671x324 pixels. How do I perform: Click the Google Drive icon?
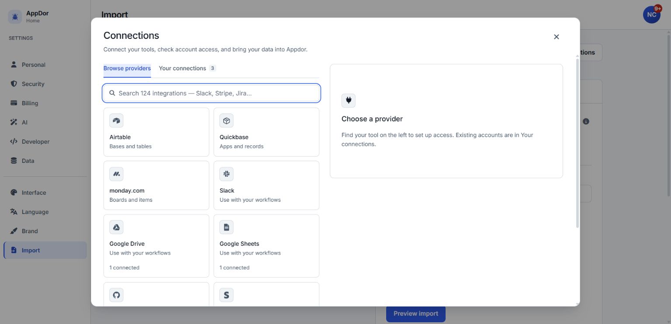(116, 227)
